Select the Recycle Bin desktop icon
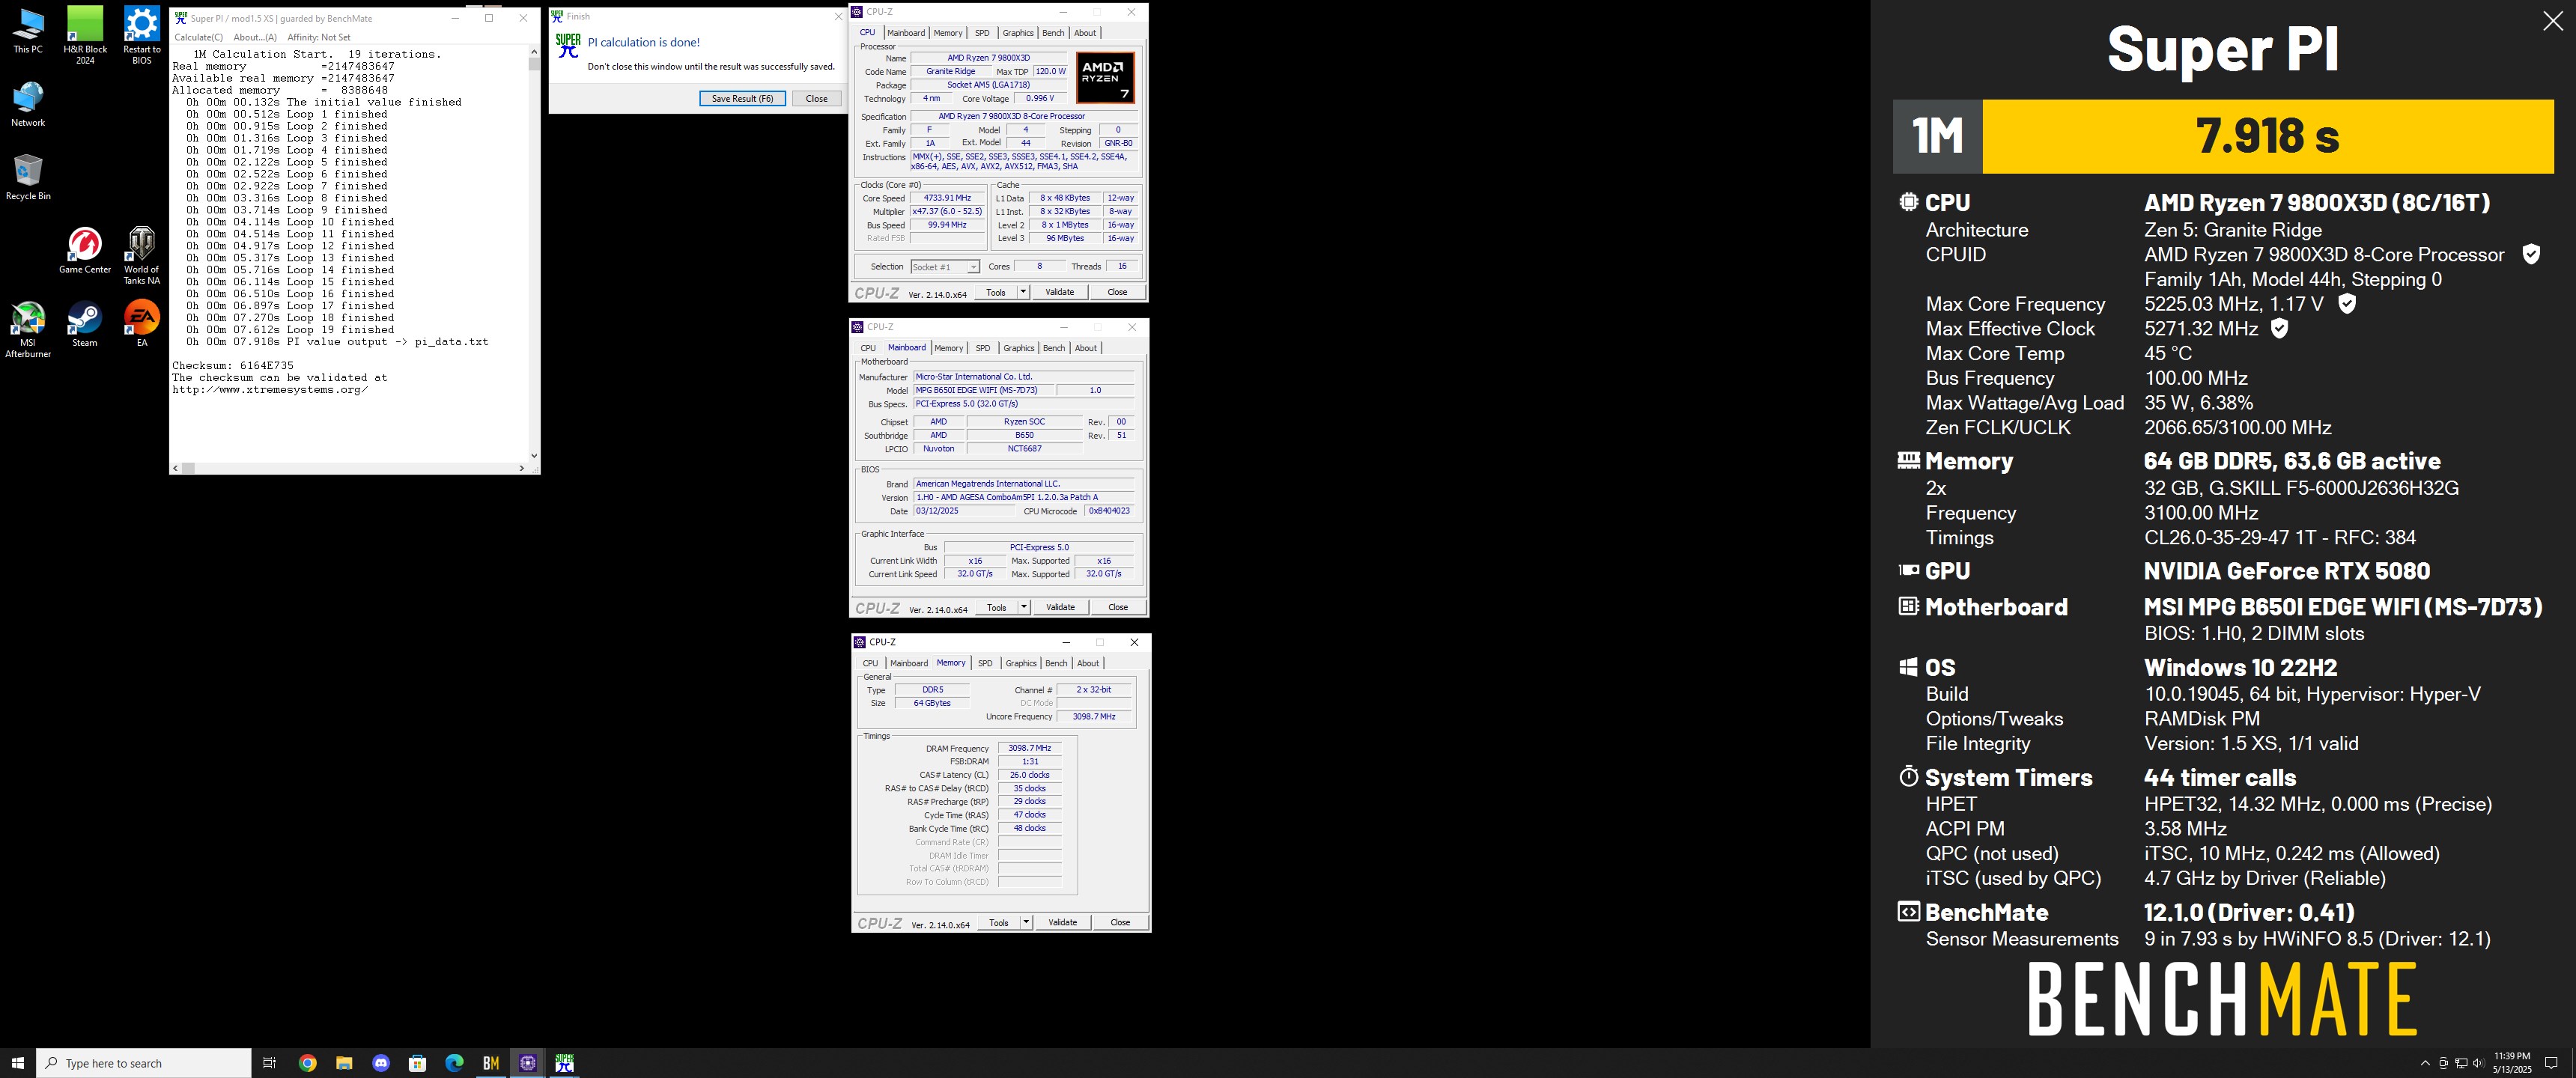Viewport: 2576px width, 1078px height. point(28,178)
